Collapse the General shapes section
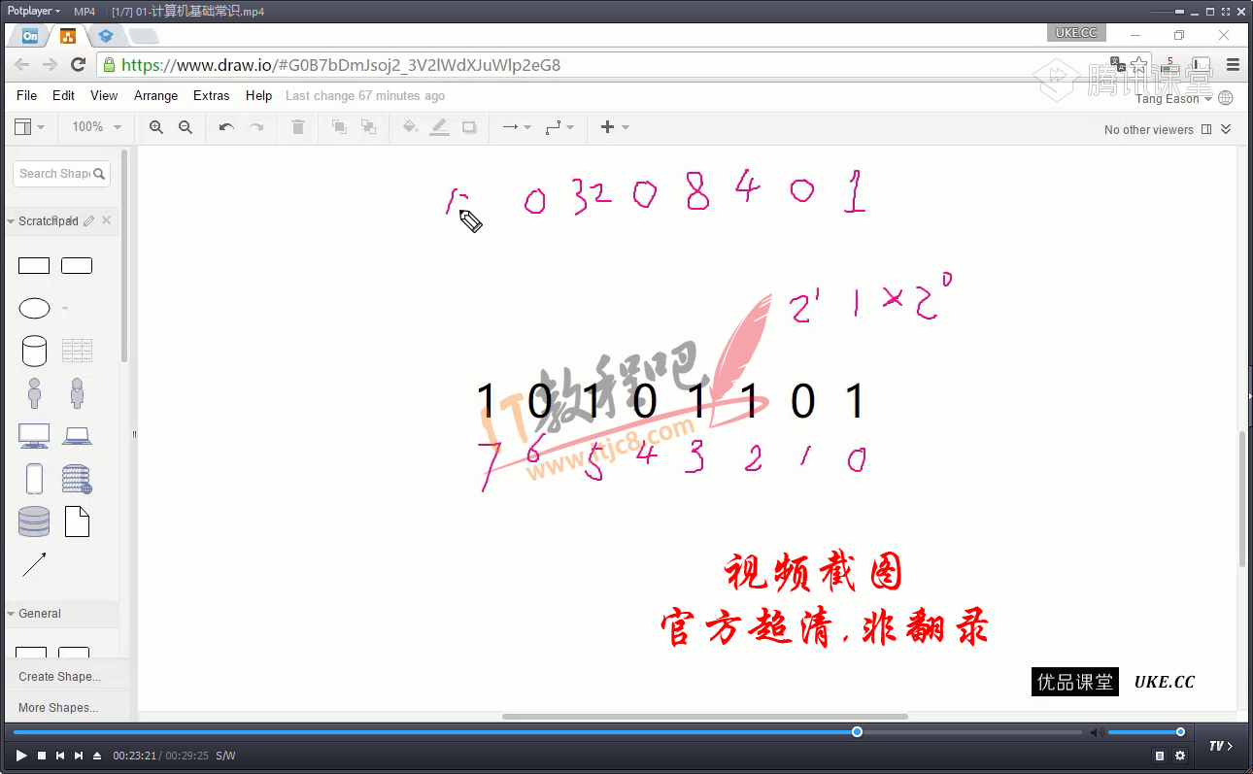The width and height of the screenshot is (1253, 774). (x=11, y=614)
